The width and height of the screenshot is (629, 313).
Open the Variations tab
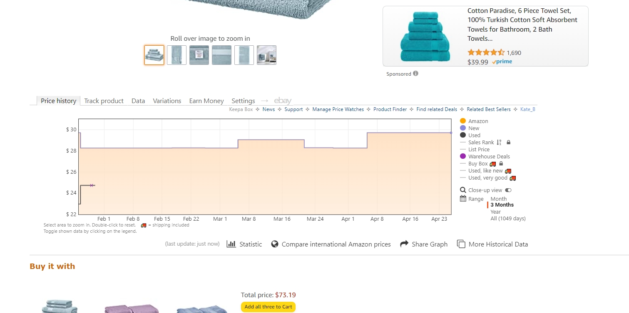(x=167, y=101)
